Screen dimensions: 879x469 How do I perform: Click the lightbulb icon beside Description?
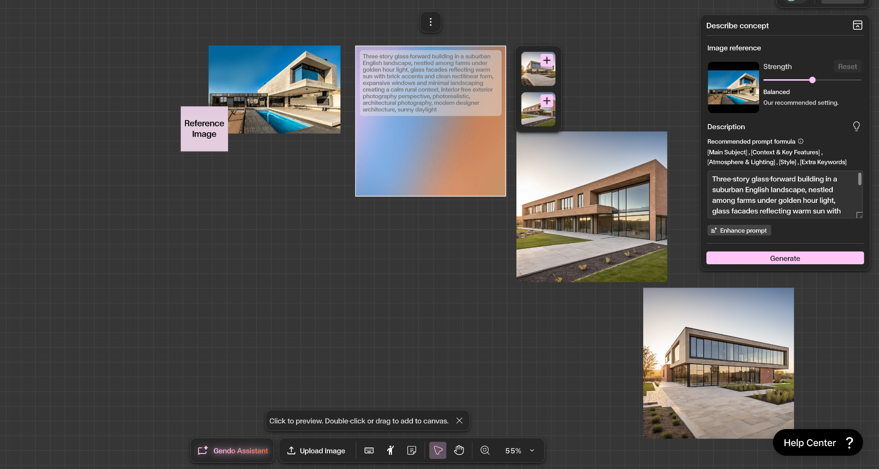click(x=856, y=126)
